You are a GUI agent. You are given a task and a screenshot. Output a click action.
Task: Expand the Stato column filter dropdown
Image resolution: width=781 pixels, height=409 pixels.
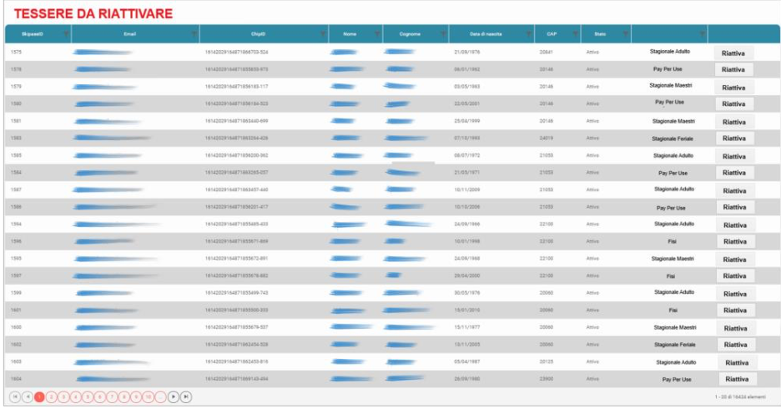click(x=623, y=34)
